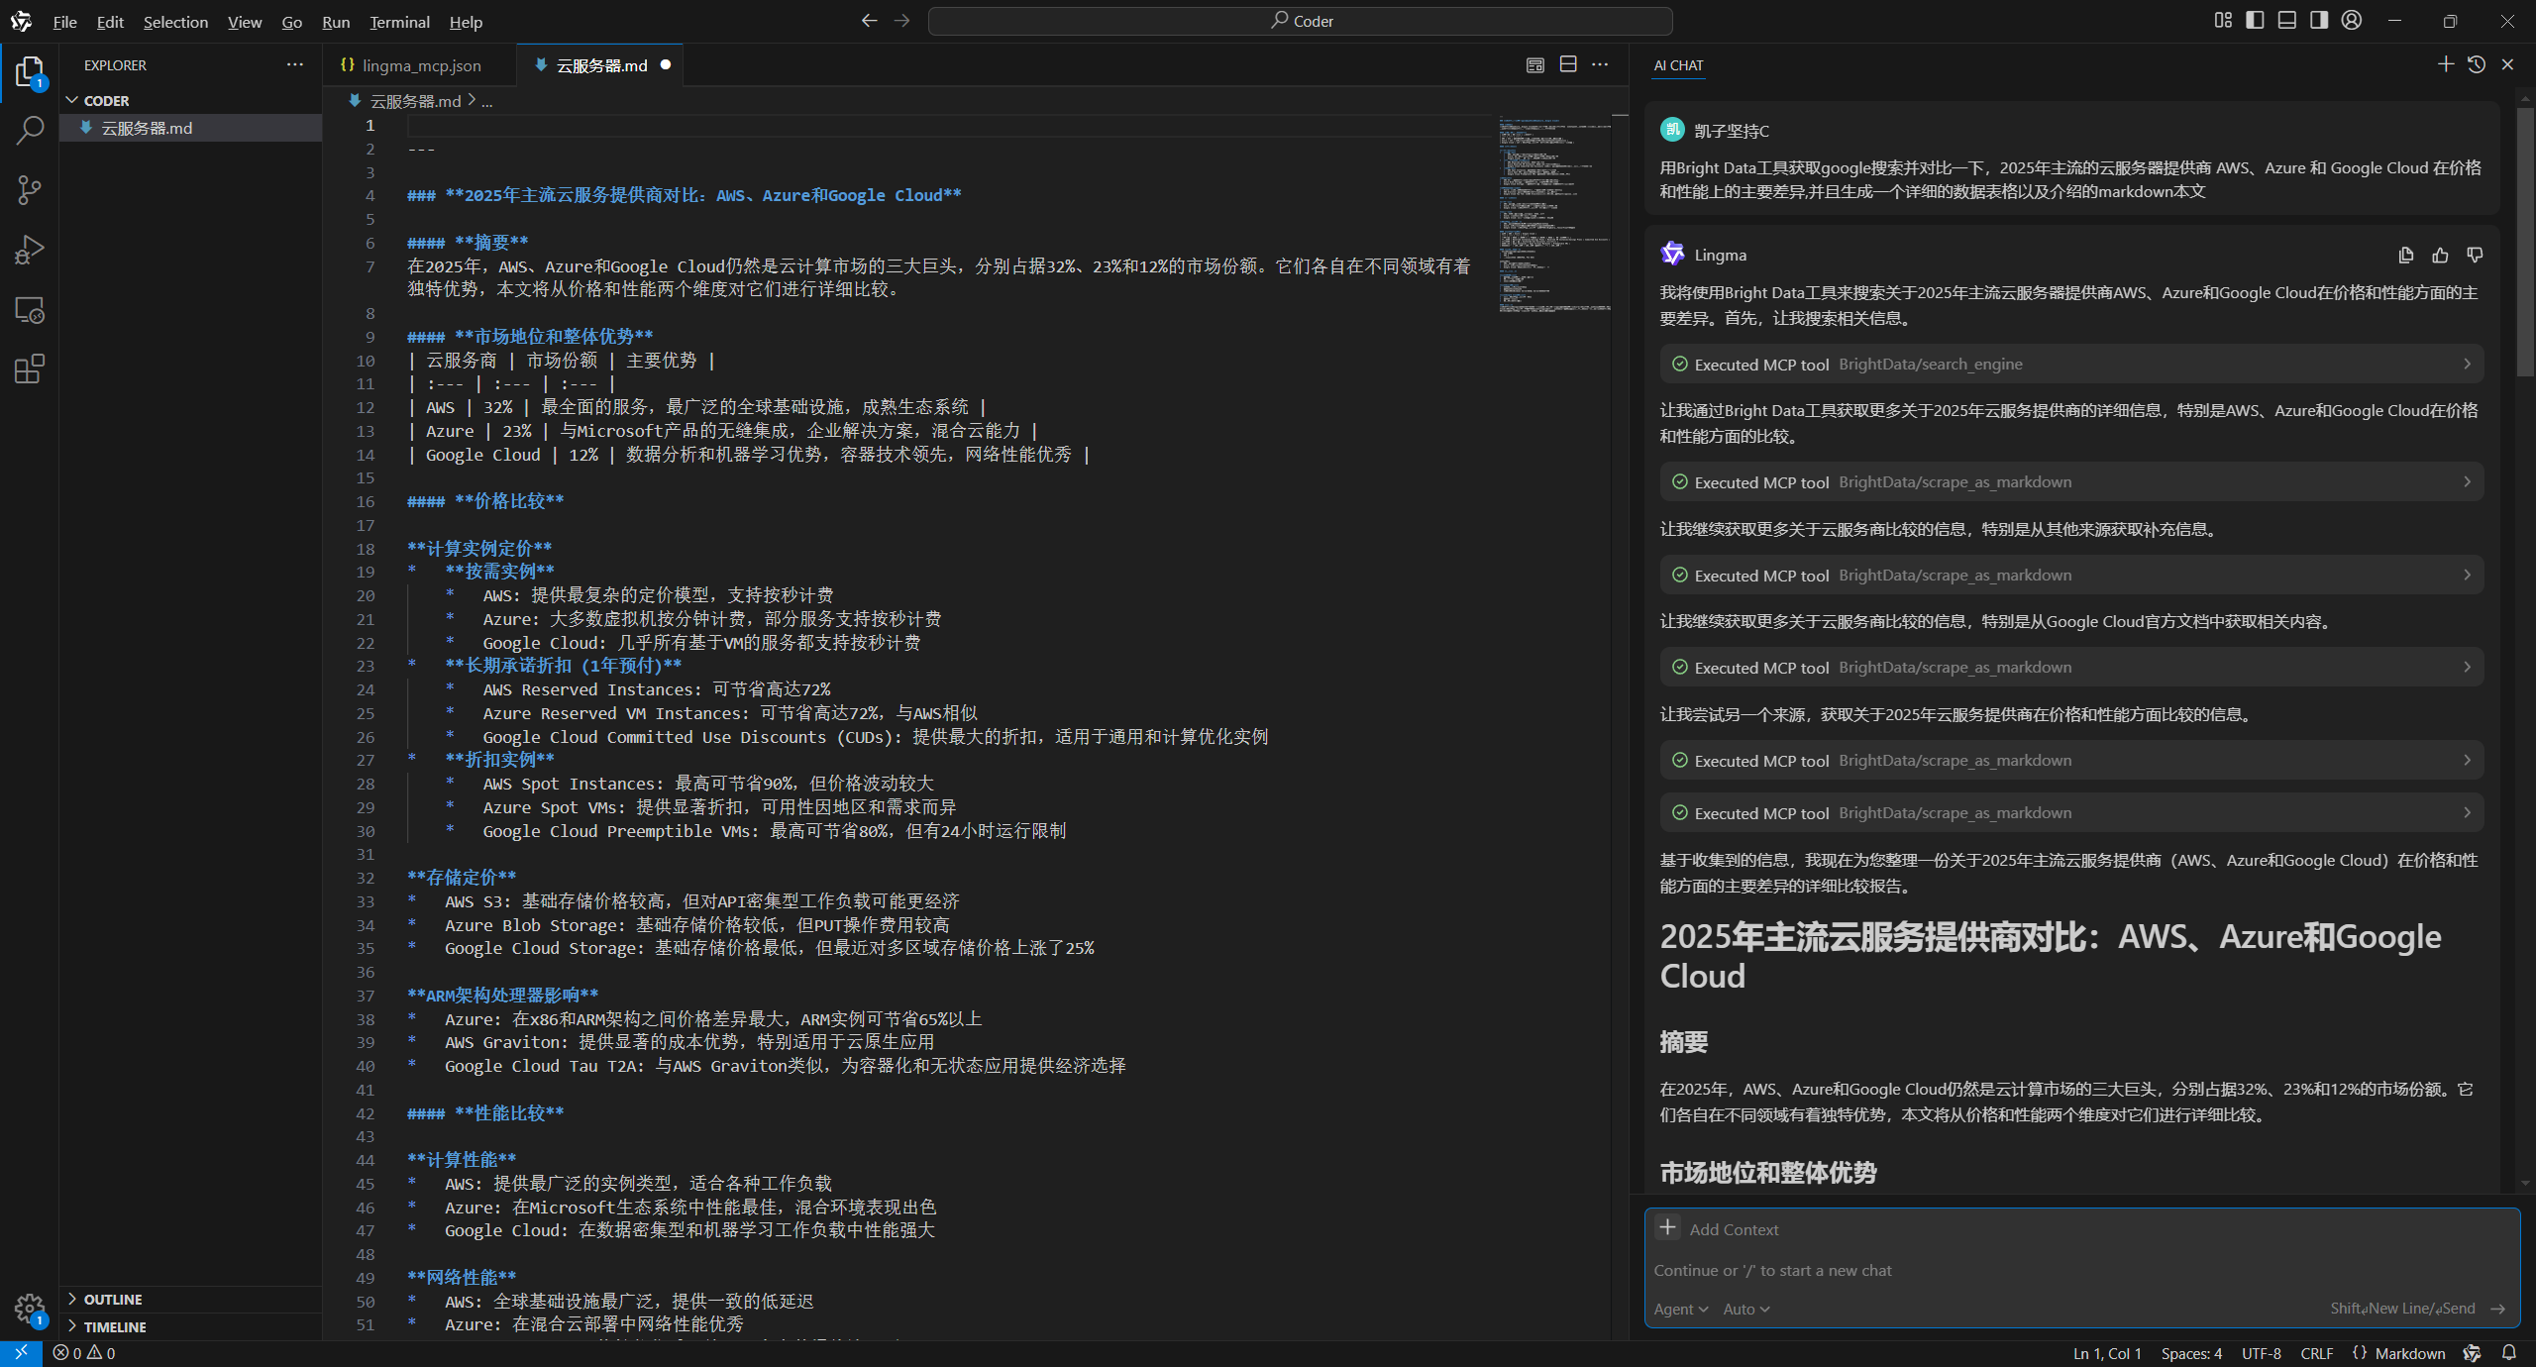This screenshot has width=2536, height=1367.
Task: Focus the chat input field
Action: tap(2080, 1270)
